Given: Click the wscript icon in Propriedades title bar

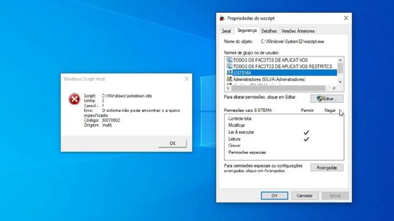Looking at the screenshot, I should coord(222,18).
